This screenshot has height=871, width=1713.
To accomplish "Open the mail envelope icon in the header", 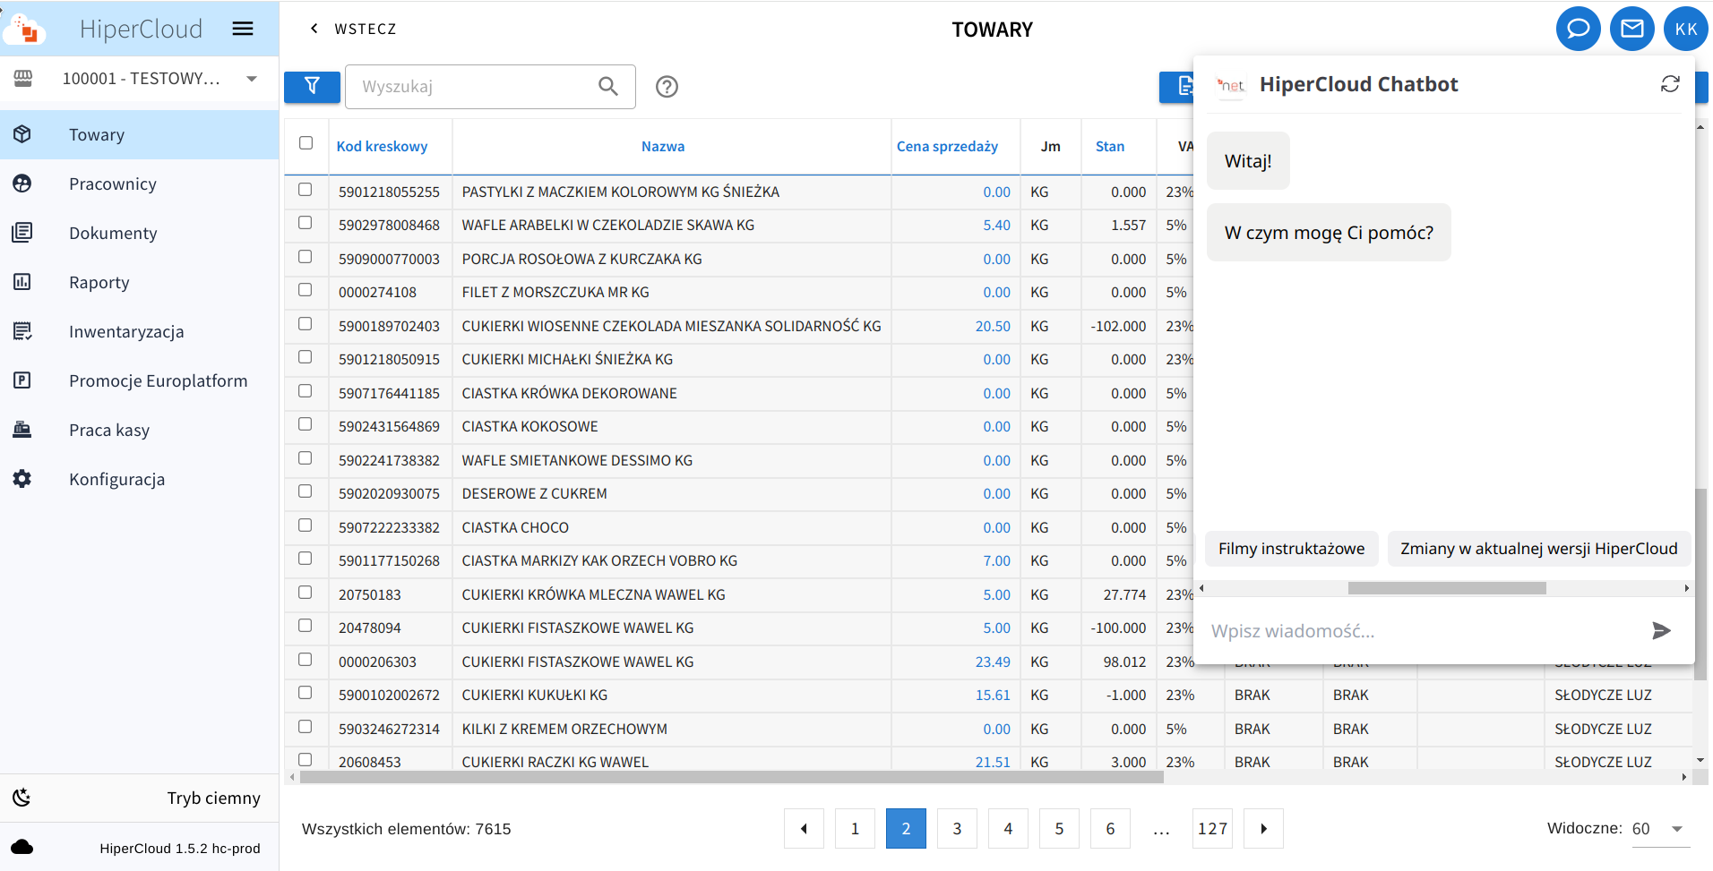I will (1632, 29).
